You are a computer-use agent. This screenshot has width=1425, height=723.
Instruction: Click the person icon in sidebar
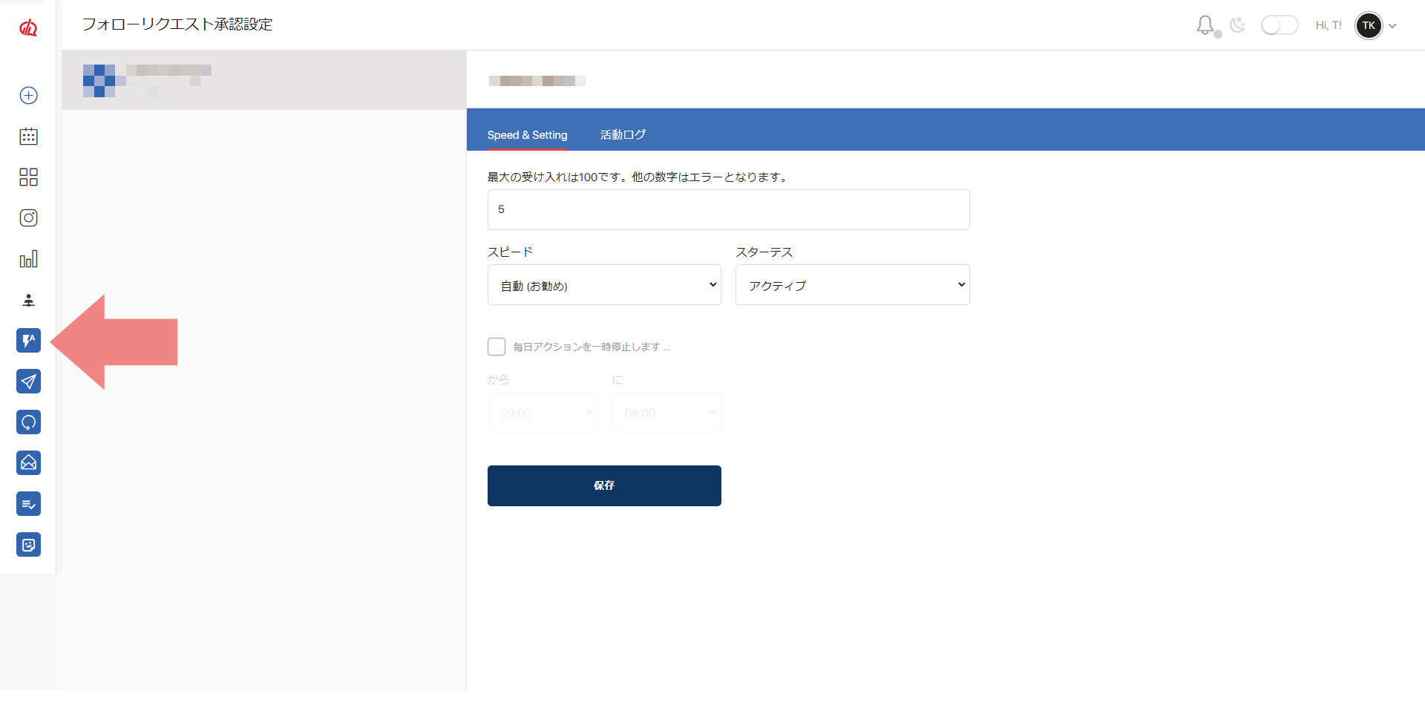28,300
